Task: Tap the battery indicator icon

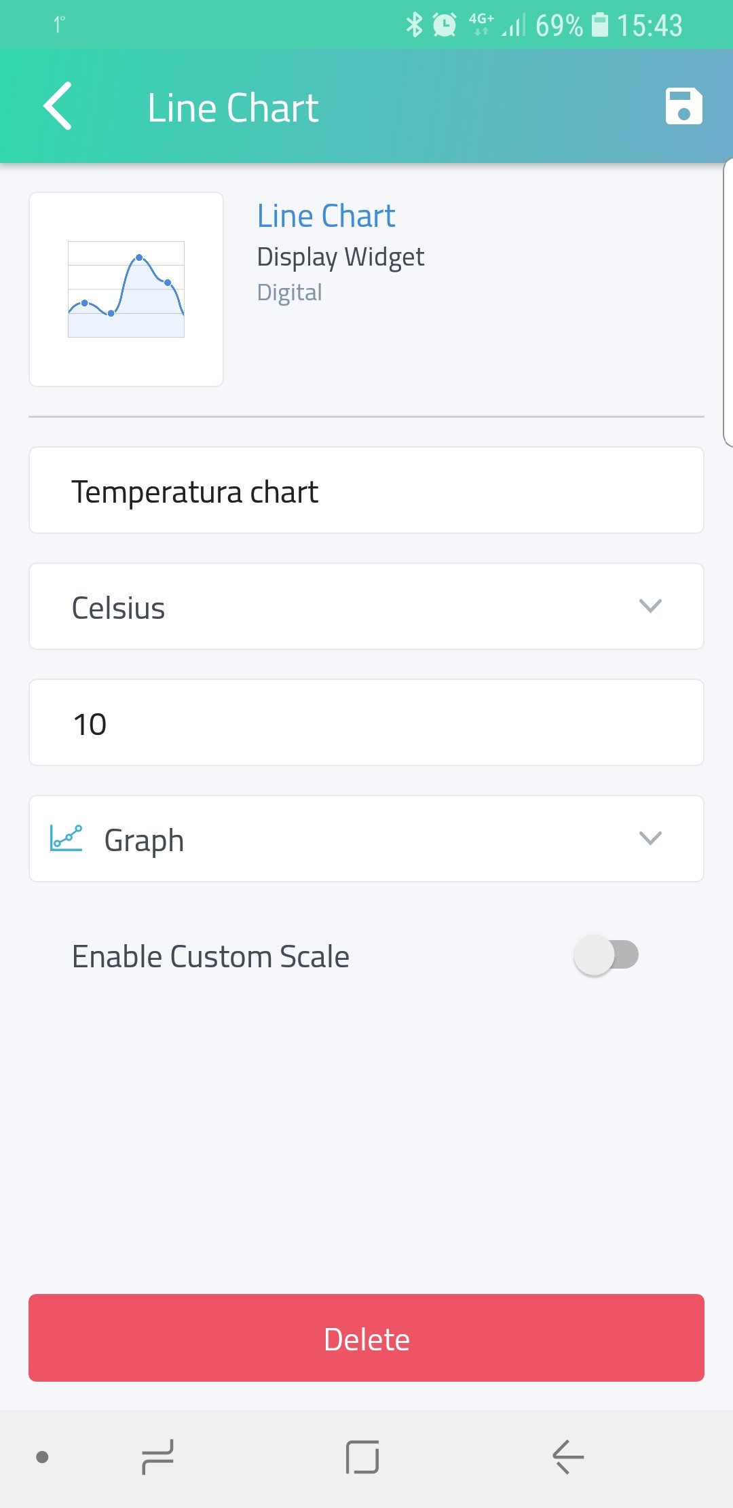Action: click(600, 25)
